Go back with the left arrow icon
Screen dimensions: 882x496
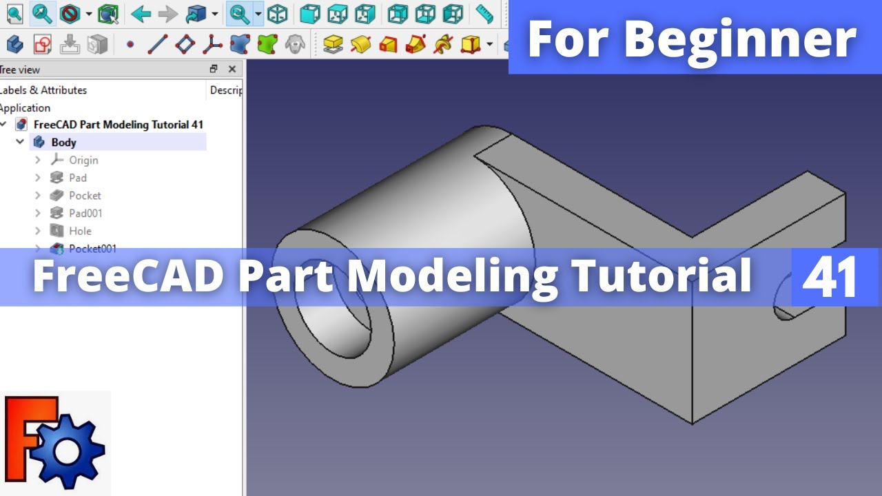[x=141, y=13]
